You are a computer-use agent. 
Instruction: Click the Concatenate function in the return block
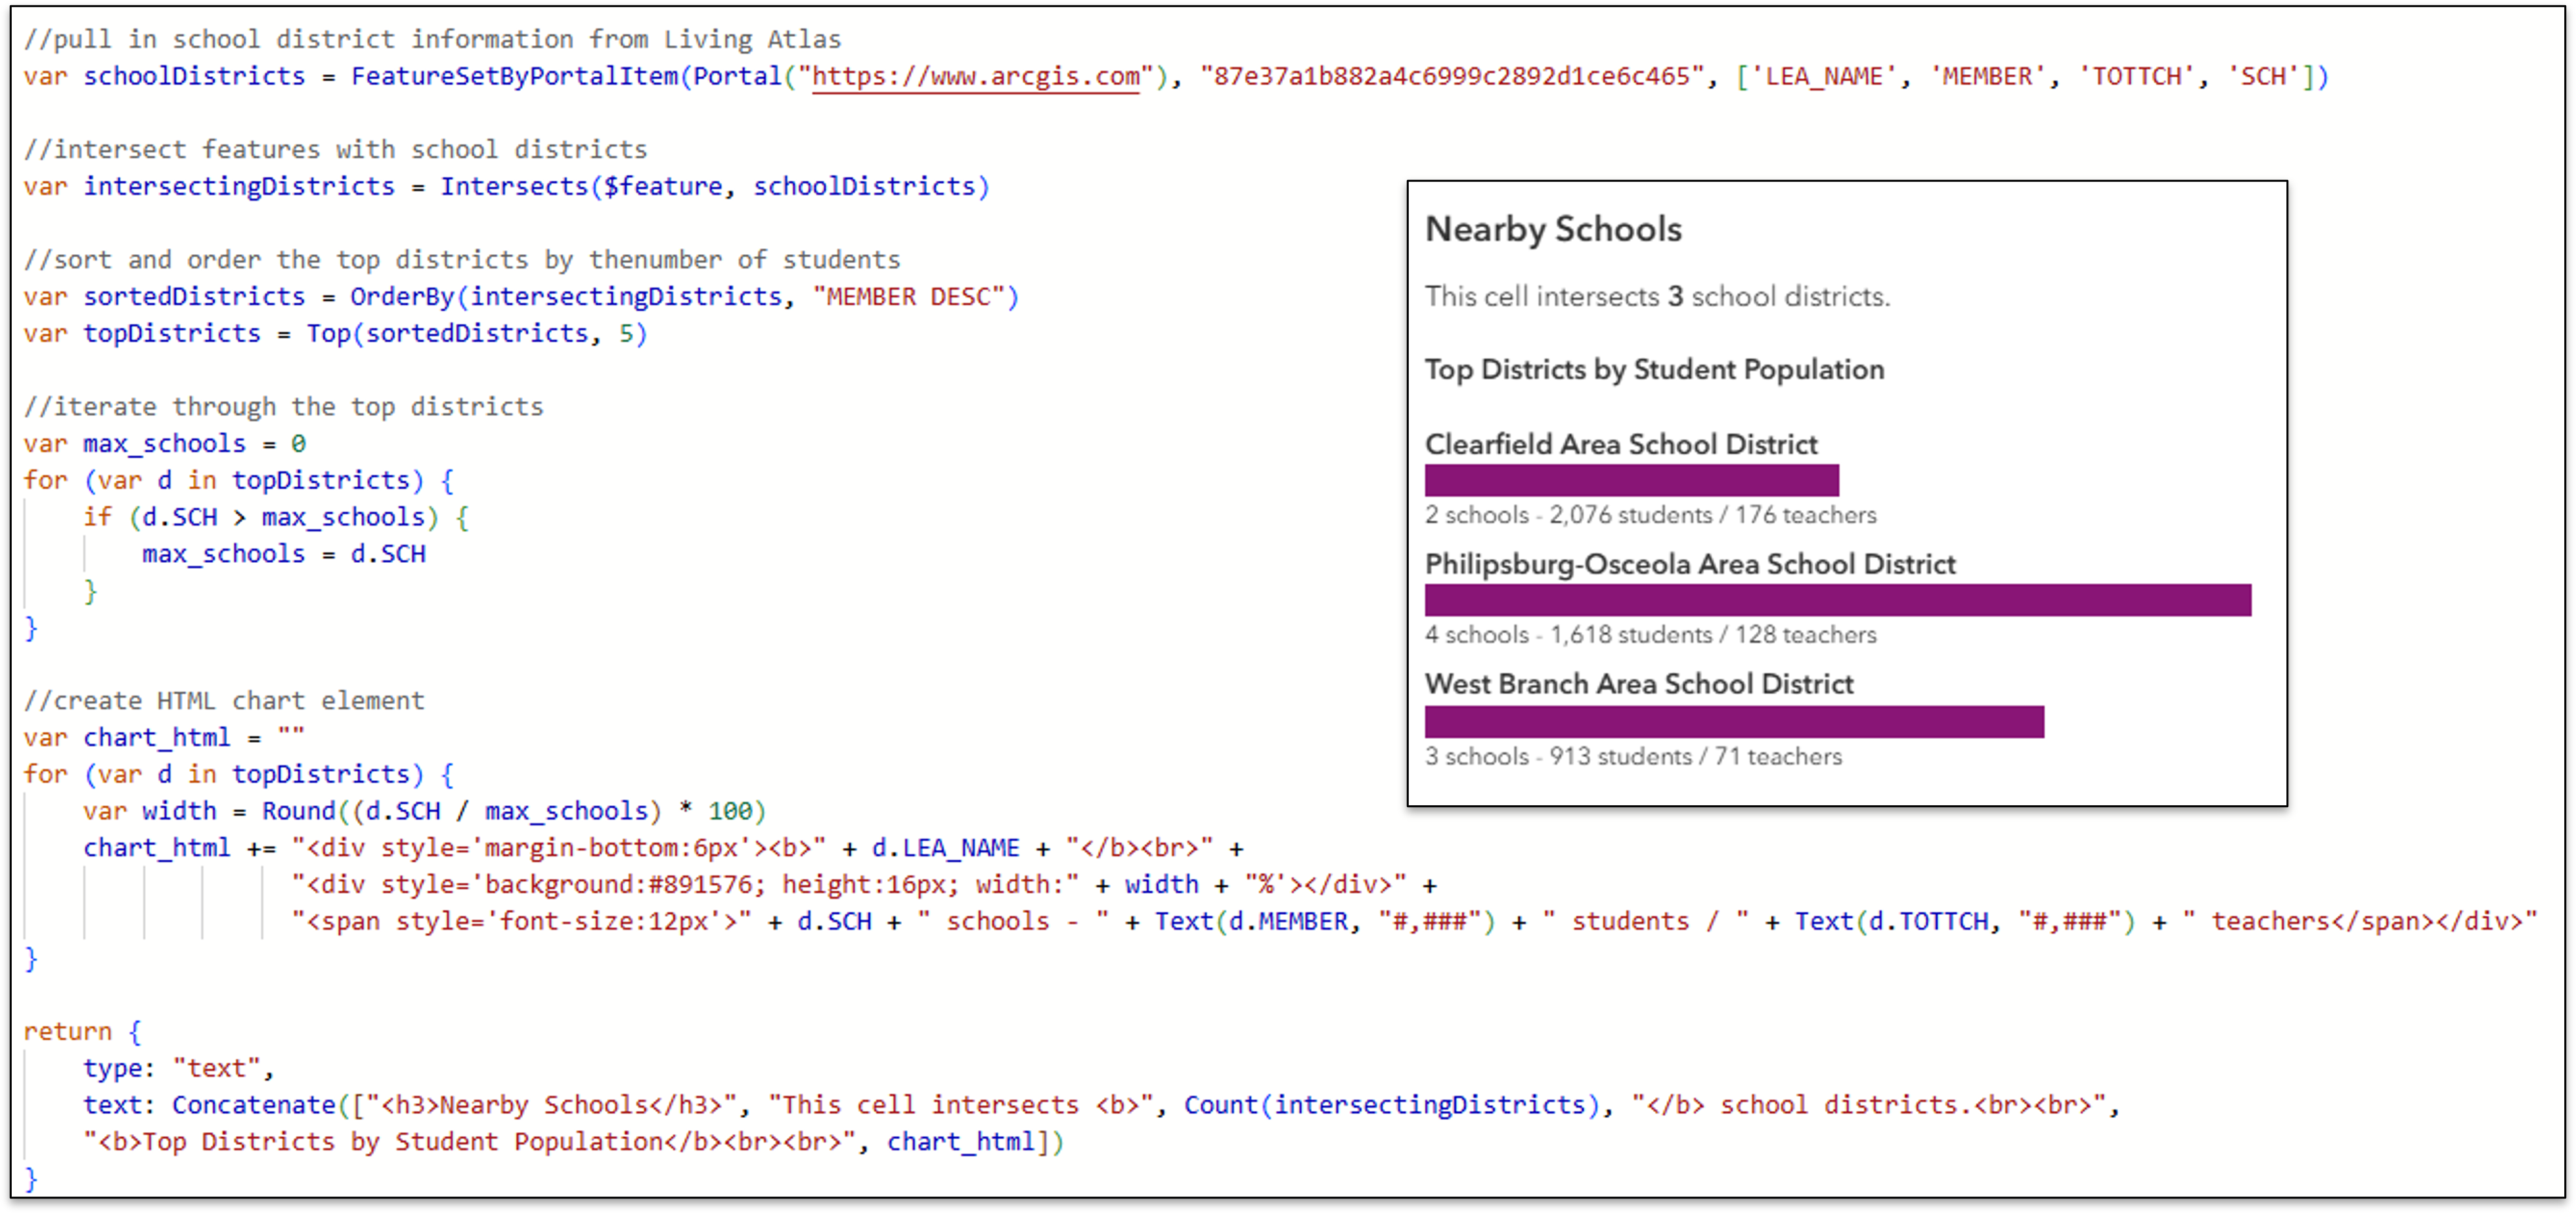point(251,1104)
